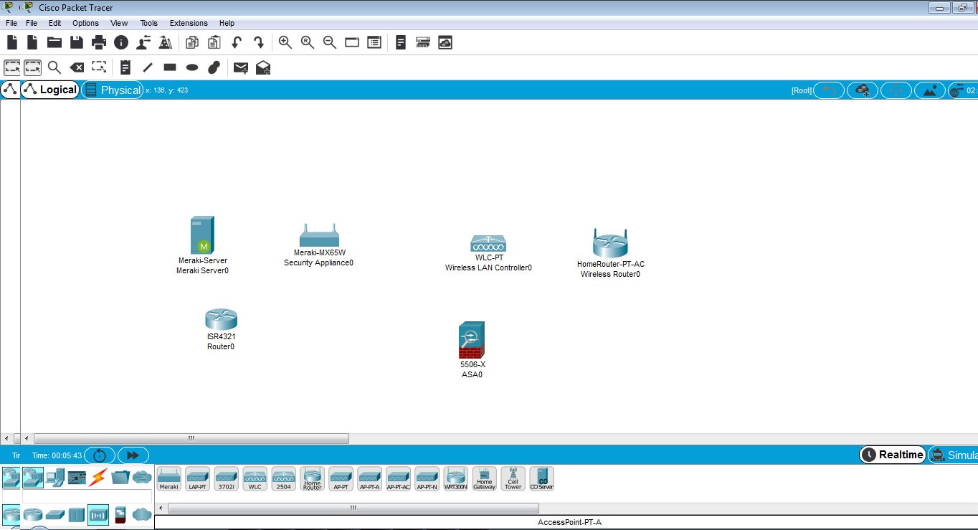Pick the WRT300N from the device palette

click(455, 478)
